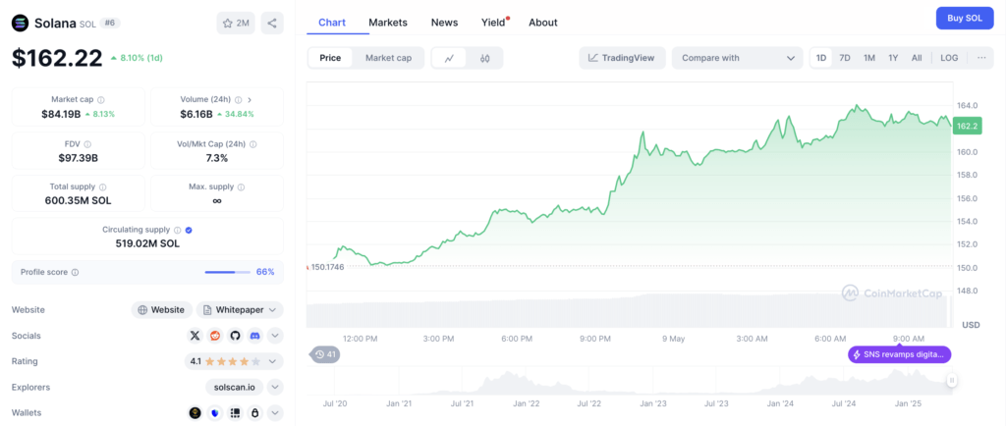
Task: Open the share icon button
Action: 272,24
